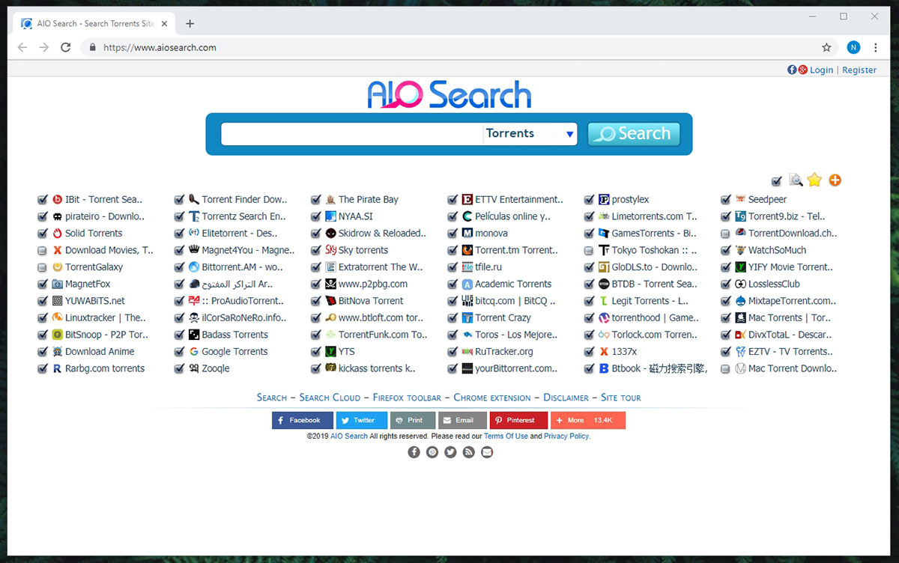The image size is (899, 563).
Task: Click the Academic Torrents A icon
Action: pyautogui.click(x=467, y=284)
